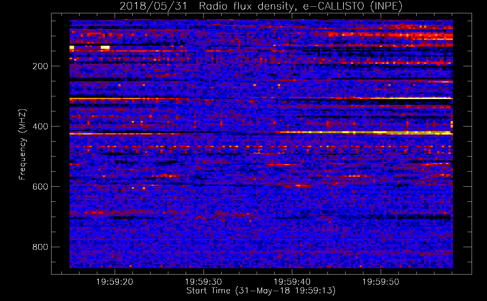487x301 pixels.
Task: Click the 19:59:40 time tick label
Action: tap(292, 282)
